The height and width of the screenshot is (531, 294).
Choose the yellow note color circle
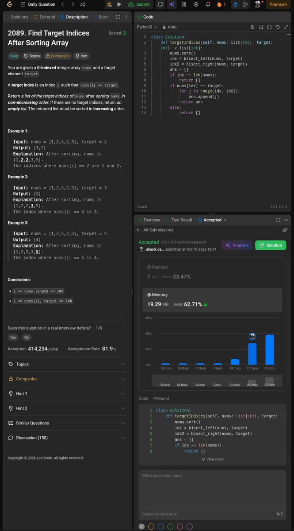(151, 526)
